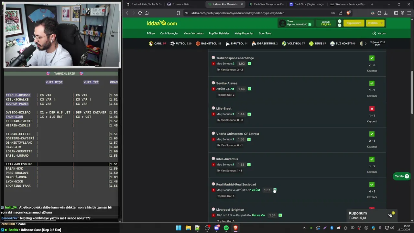
Task: Select the TENİS 87 category
Action: click(x=318, y=43)
